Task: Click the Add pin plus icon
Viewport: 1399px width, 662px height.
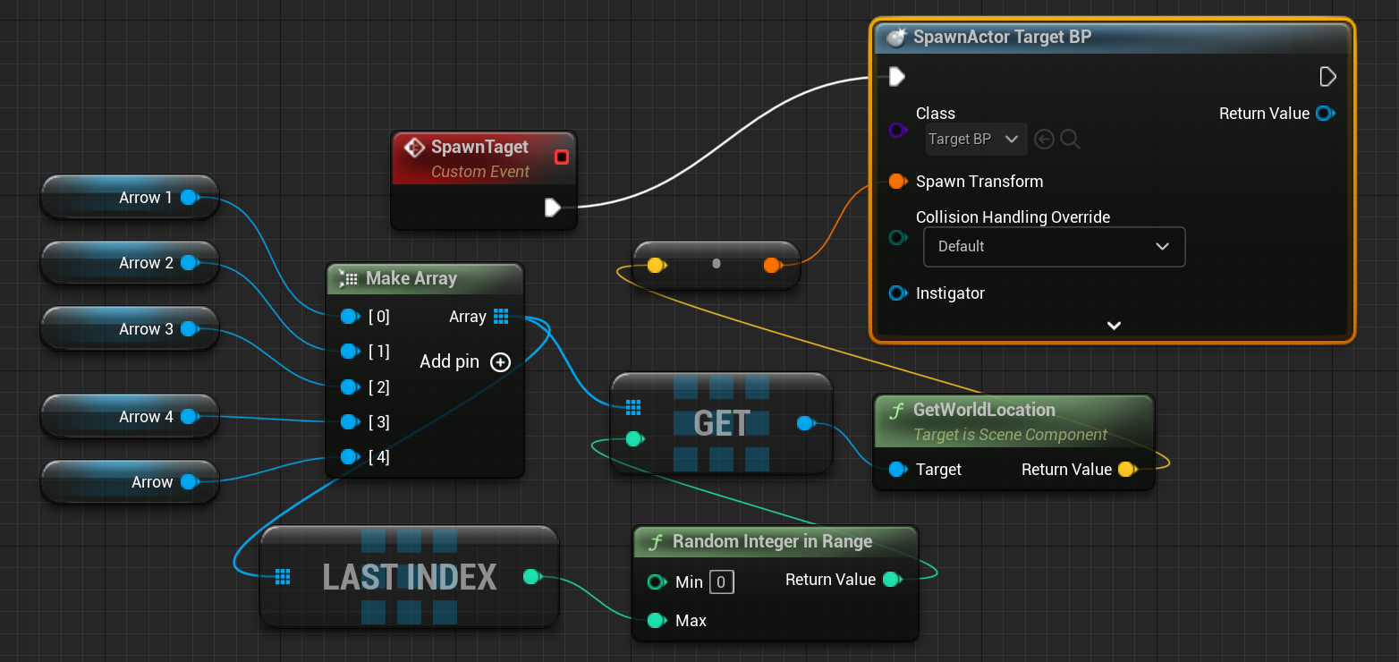Action: 500,362
